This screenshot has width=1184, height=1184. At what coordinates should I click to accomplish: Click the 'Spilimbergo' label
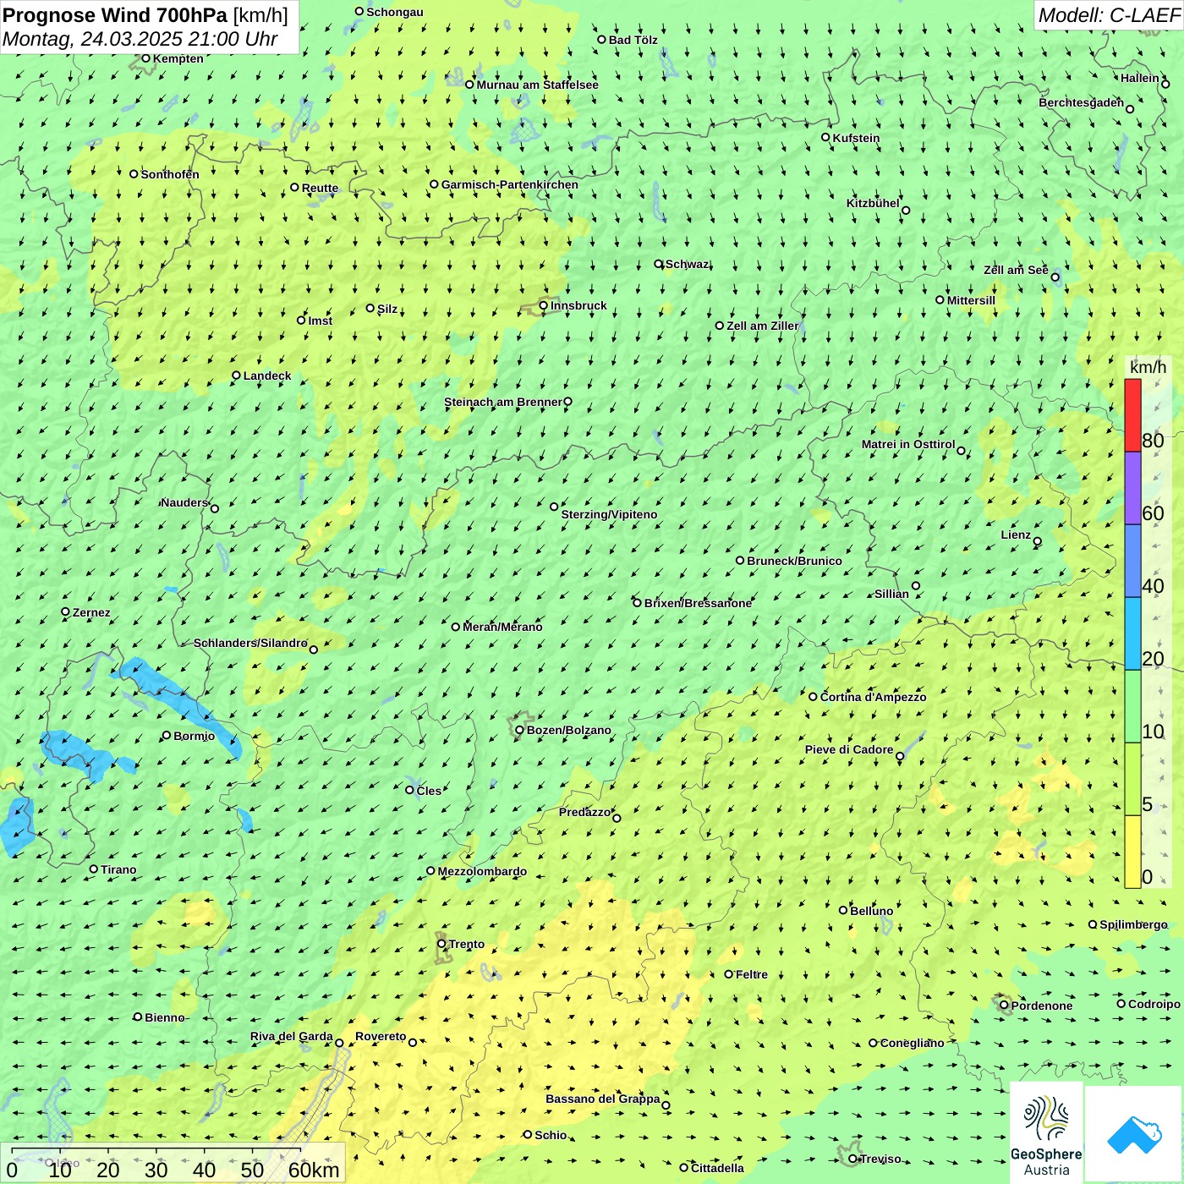click(x=1133, y=924)
